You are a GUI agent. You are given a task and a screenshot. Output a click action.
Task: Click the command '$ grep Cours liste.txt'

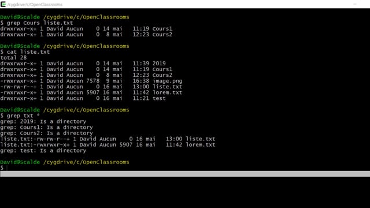pos(36,23)
